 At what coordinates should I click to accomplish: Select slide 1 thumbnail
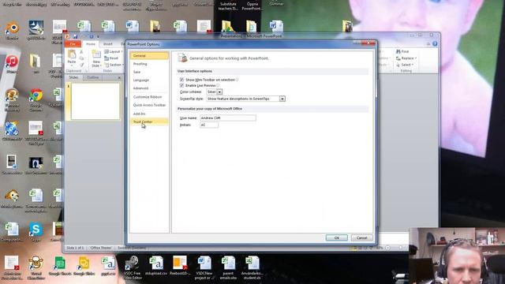[x=95, y=101]
